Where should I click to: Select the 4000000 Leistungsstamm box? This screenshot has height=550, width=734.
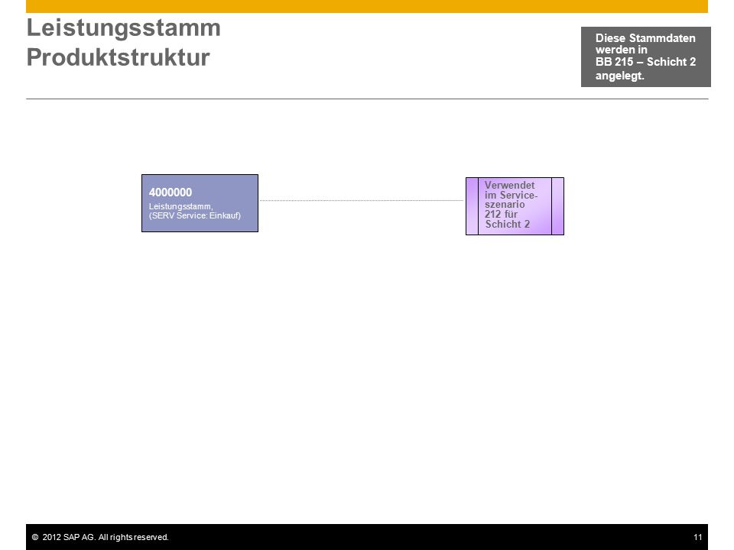point(200,203)
